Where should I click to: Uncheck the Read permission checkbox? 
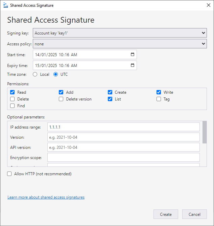pyautogui.click(x=13, y=92)
